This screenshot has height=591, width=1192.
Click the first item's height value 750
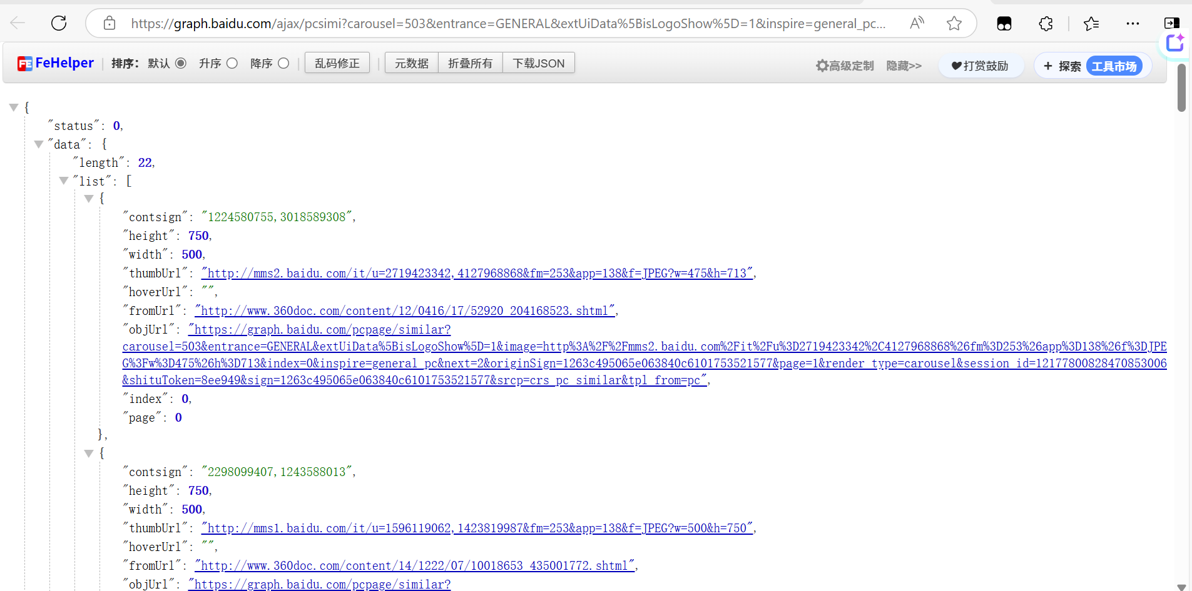(x=198, y=236)
